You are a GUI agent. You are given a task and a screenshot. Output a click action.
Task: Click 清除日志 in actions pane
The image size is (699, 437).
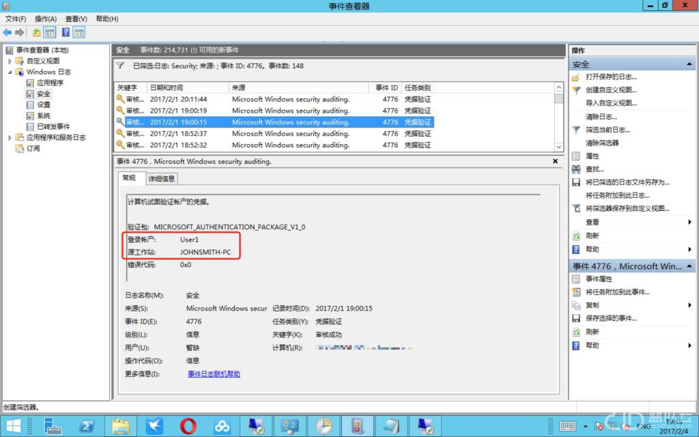601,117
